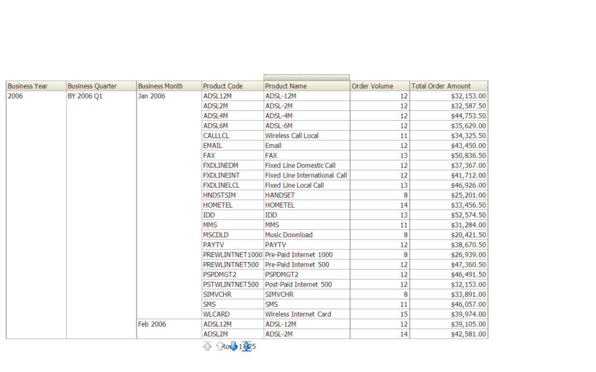Select amount $46,057.00 in SMS row
596x372 pixels.
[468, 304]
